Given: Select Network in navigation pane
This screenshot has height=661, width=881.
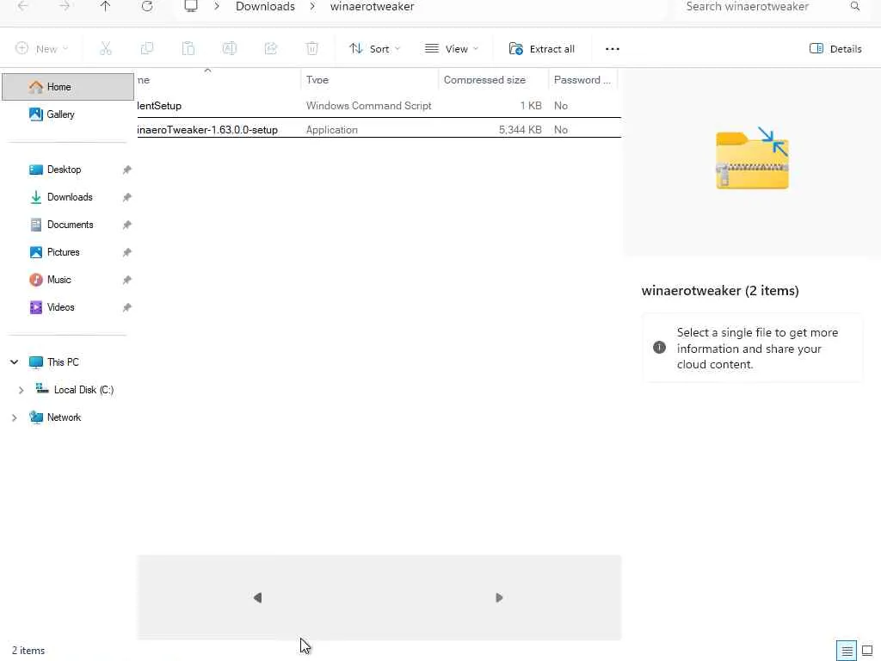Looking at the screenshot, I should 64,417.
